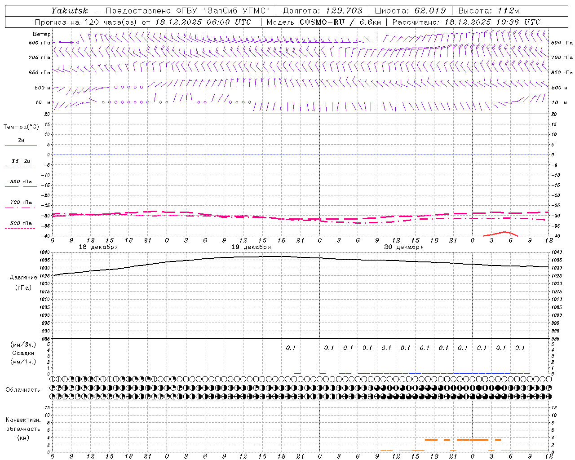575x460 pixels.
Task: Click the Тем-ра(°C) temperature panel title
Action: click(x=21, y=127)
